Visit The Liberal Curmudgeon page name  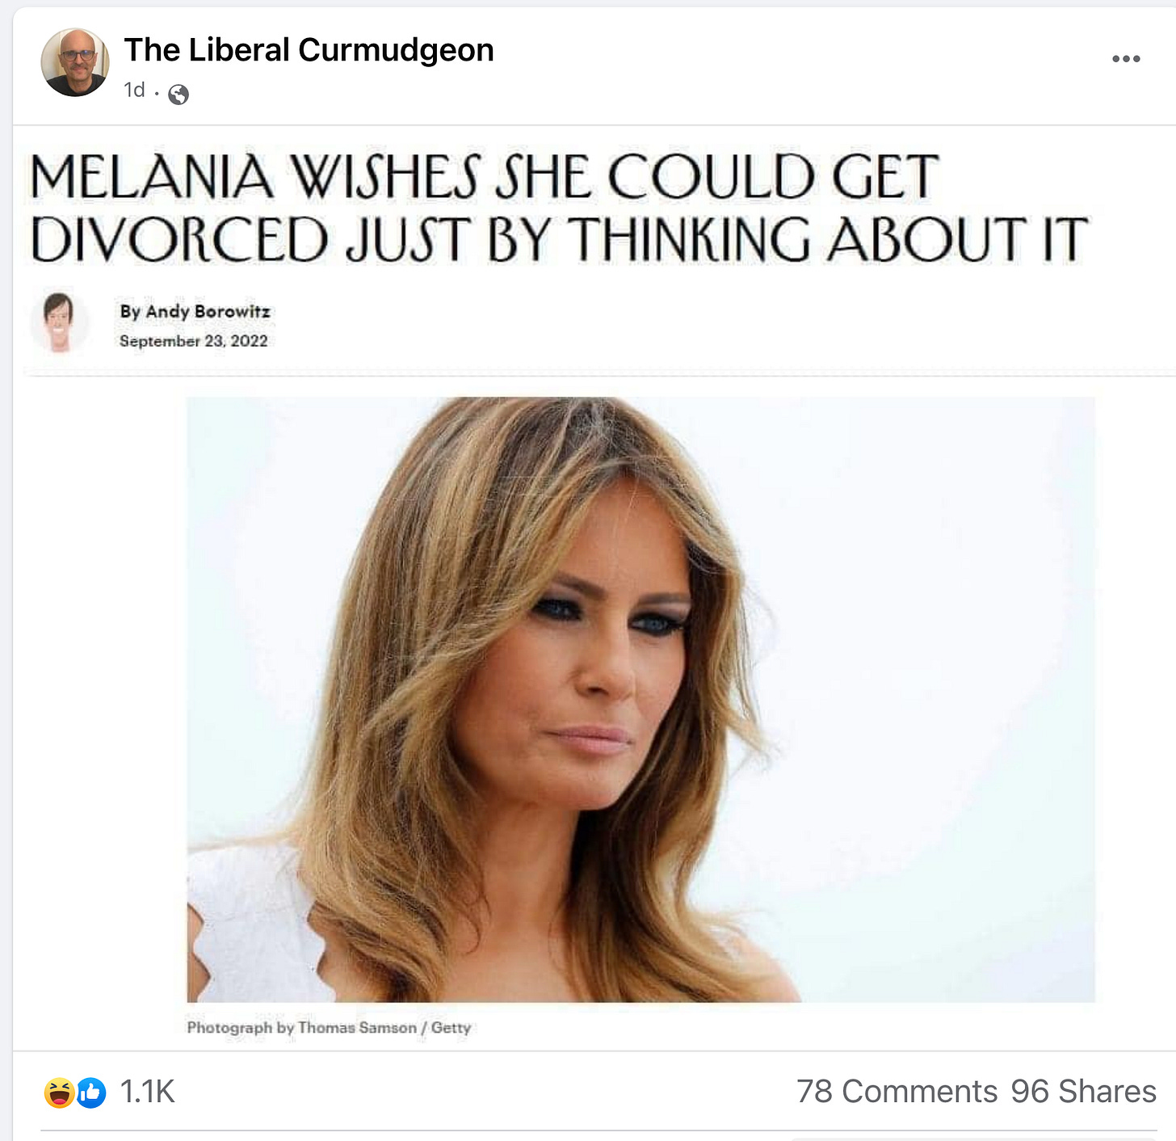[x=309, y=50]
